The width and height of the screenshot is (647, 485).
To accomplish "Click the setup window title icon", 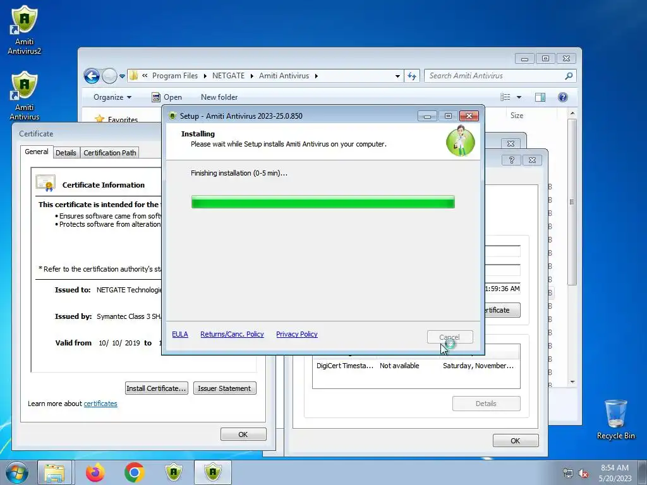I will tap(172, 116).
